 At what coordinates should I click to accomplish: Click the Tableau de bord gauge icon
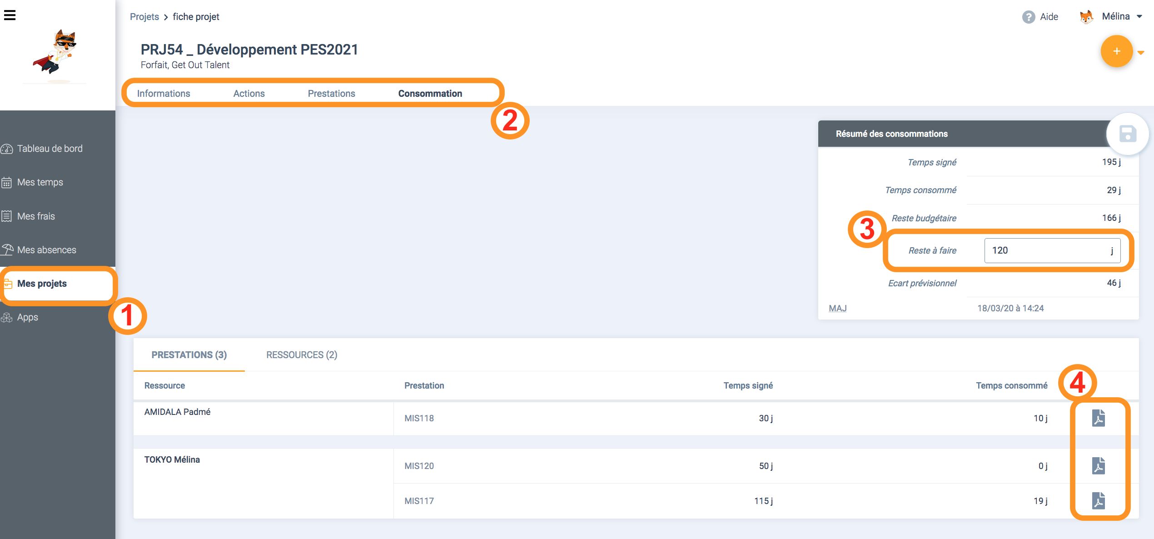coord(7,149)
